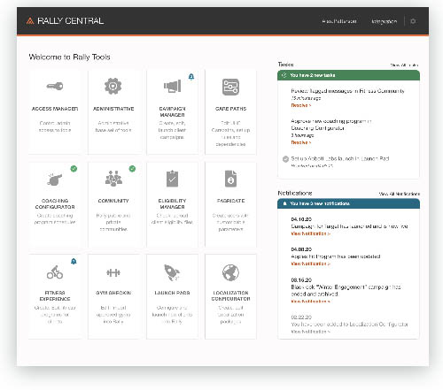The image size is (443, 390).
Task: Resolve the flagged messages task
Action: click(x=301, y=105)
